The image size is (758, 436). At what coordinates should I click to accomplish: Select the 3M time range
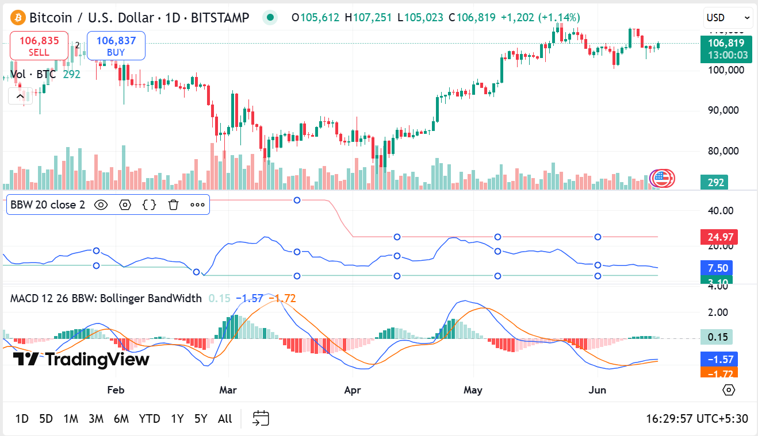pos(95,419)
